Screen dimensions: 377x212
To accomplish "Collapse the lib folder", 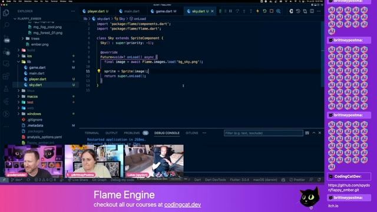I will coord(29,61).
